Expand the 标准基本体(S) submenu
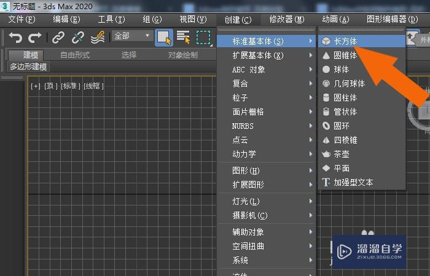This screenshot has width=430, height=276. click(267, 41)
